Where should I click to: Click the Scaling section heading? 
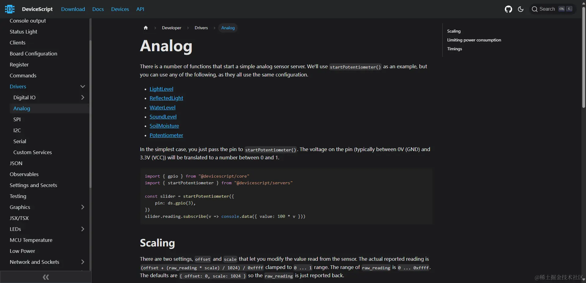tap(157, 243)
